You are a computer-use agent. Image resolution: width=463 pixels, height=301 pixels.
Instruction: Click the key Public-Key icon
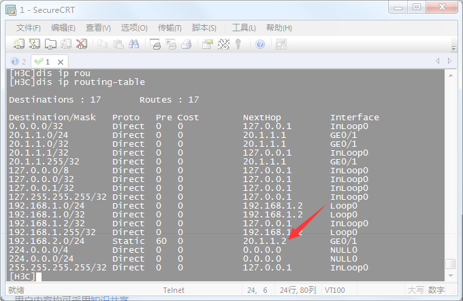pos(238,44)
